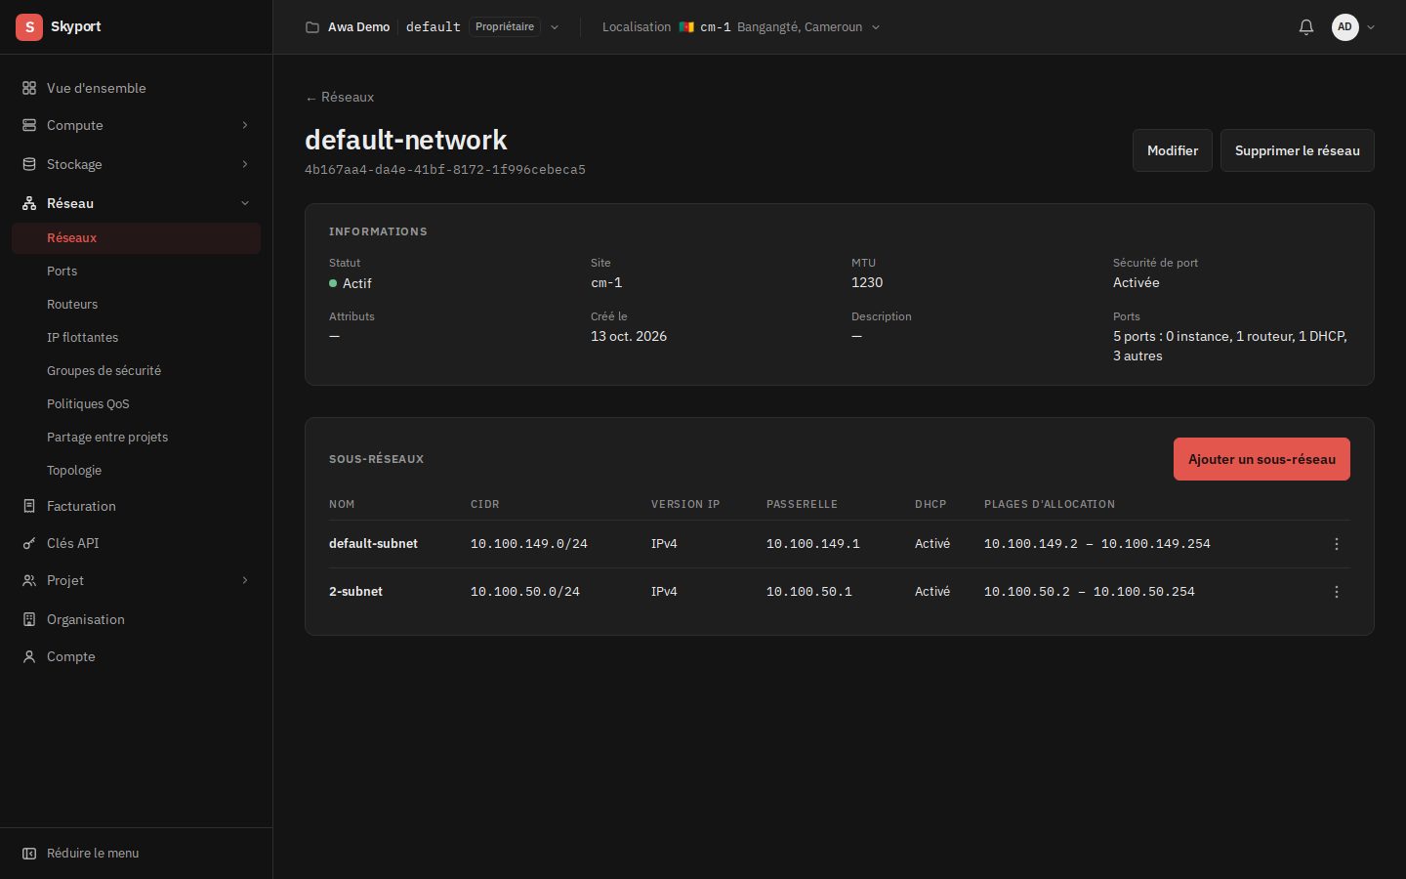Screen dimensions: 1406x879
Task: Open the project selector dropdown chevron
Action: pos(555,27)
